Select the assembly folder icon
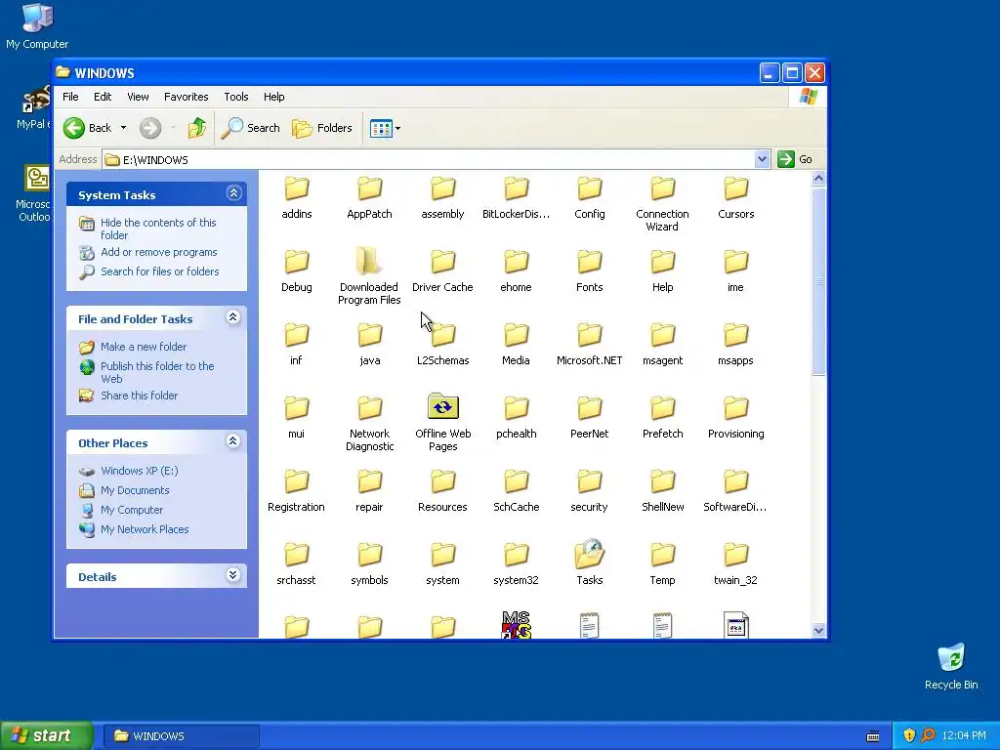1000x750 pixels. coord(442,188)
